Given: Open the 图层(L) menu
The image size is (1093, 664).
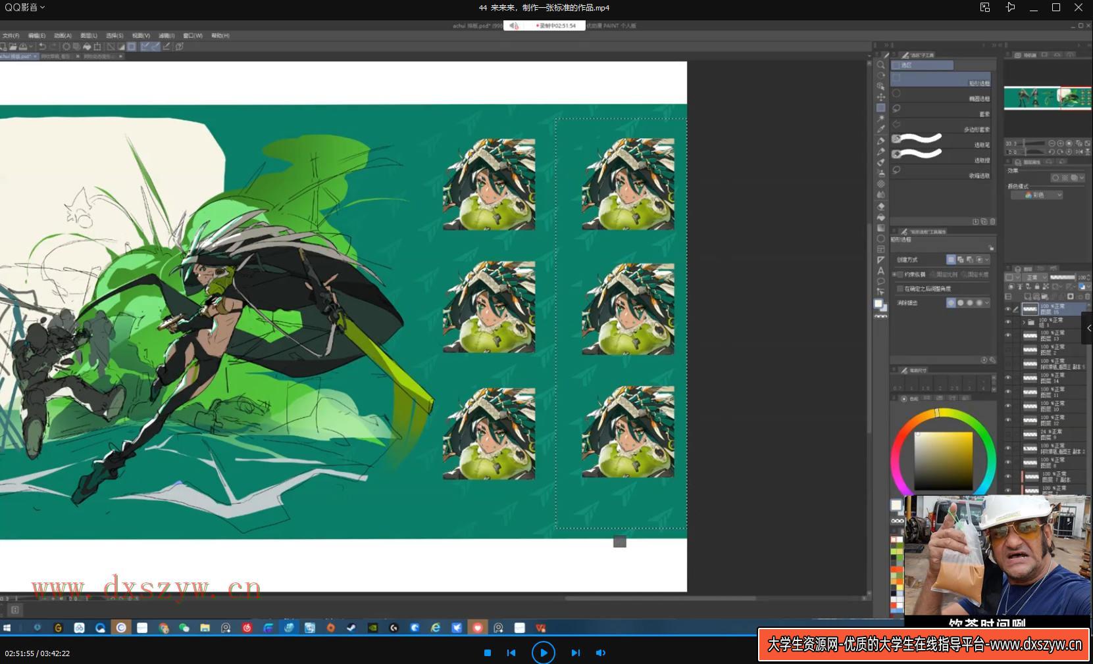Looking at the screenshot, I should [88, 36].
